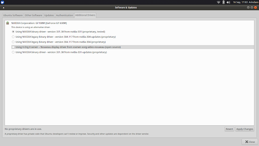Maximize the Software & Updates window
Image resolution: width=259 pixels, height=146 pixels.
252,7
